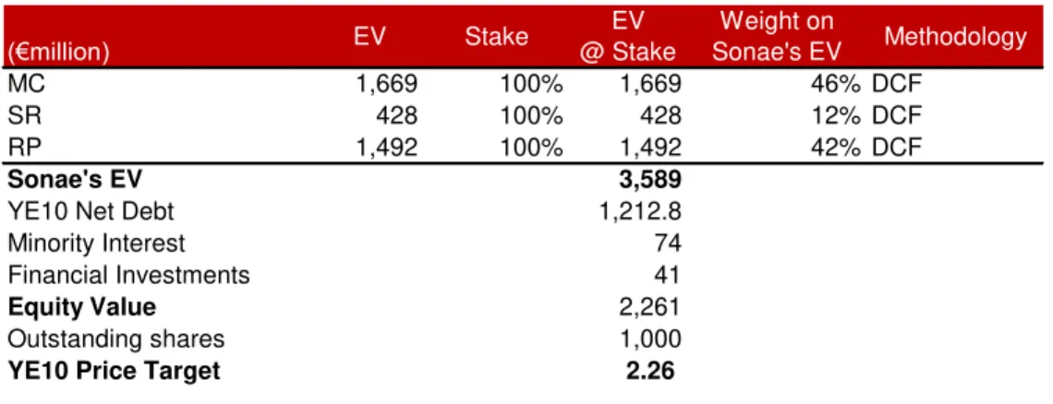This screenshot has height=404, width=1053.
Task: Select the YE10 Net Debt value 1,212.8
Action: (x=641, y=211)
